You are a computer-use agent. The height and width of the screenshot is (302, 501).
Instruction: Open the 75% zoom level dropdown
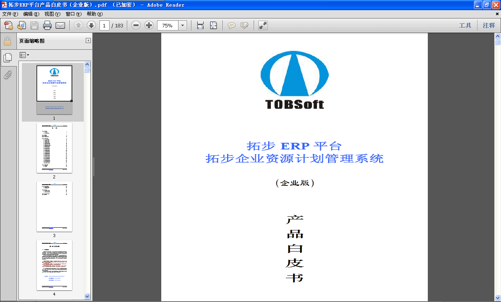pos(182,25)
